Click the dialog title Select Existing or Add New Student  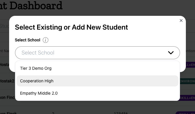71,27
